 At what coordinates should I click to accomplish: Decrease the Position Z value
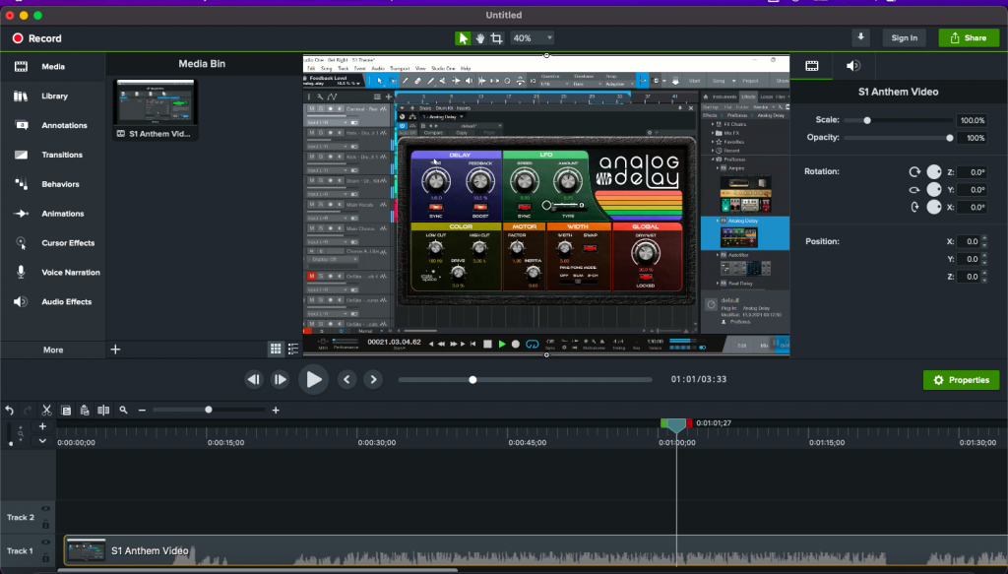tap(984, 280)
